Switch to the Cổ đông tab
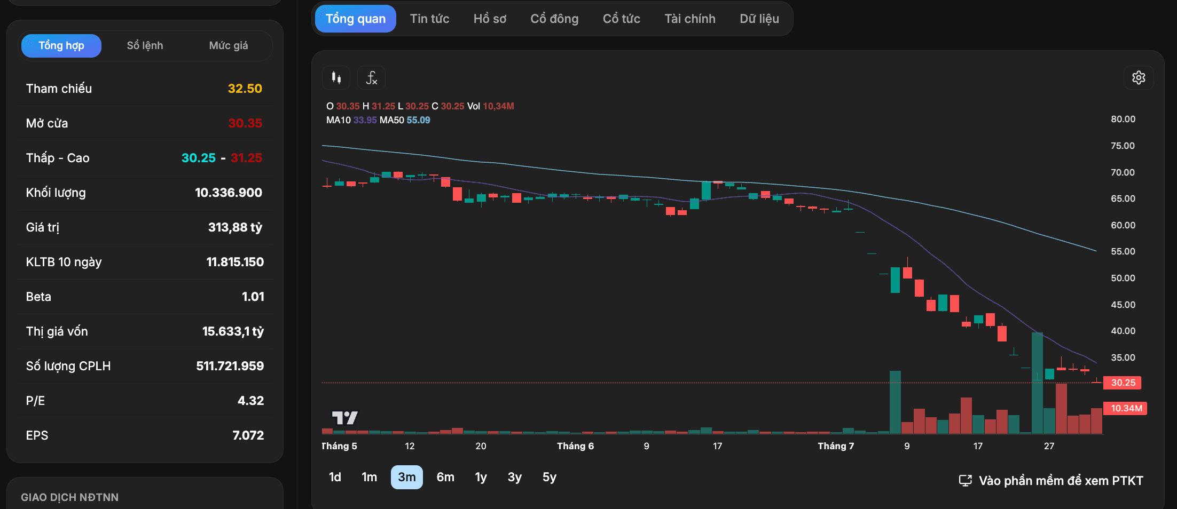 point(554,19)
